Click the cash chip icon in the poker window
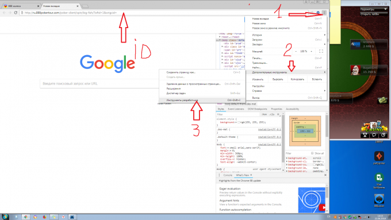Image resolution: width=391 pixels, height=220 pixels. pos(382,100)
